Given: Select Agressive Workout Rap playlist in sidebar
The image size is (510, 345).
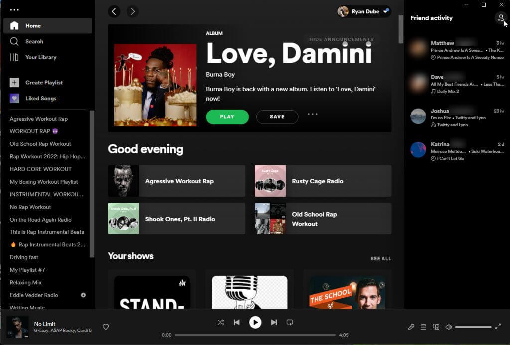Looking at the screenshot, I should click(x=39, y=119).
